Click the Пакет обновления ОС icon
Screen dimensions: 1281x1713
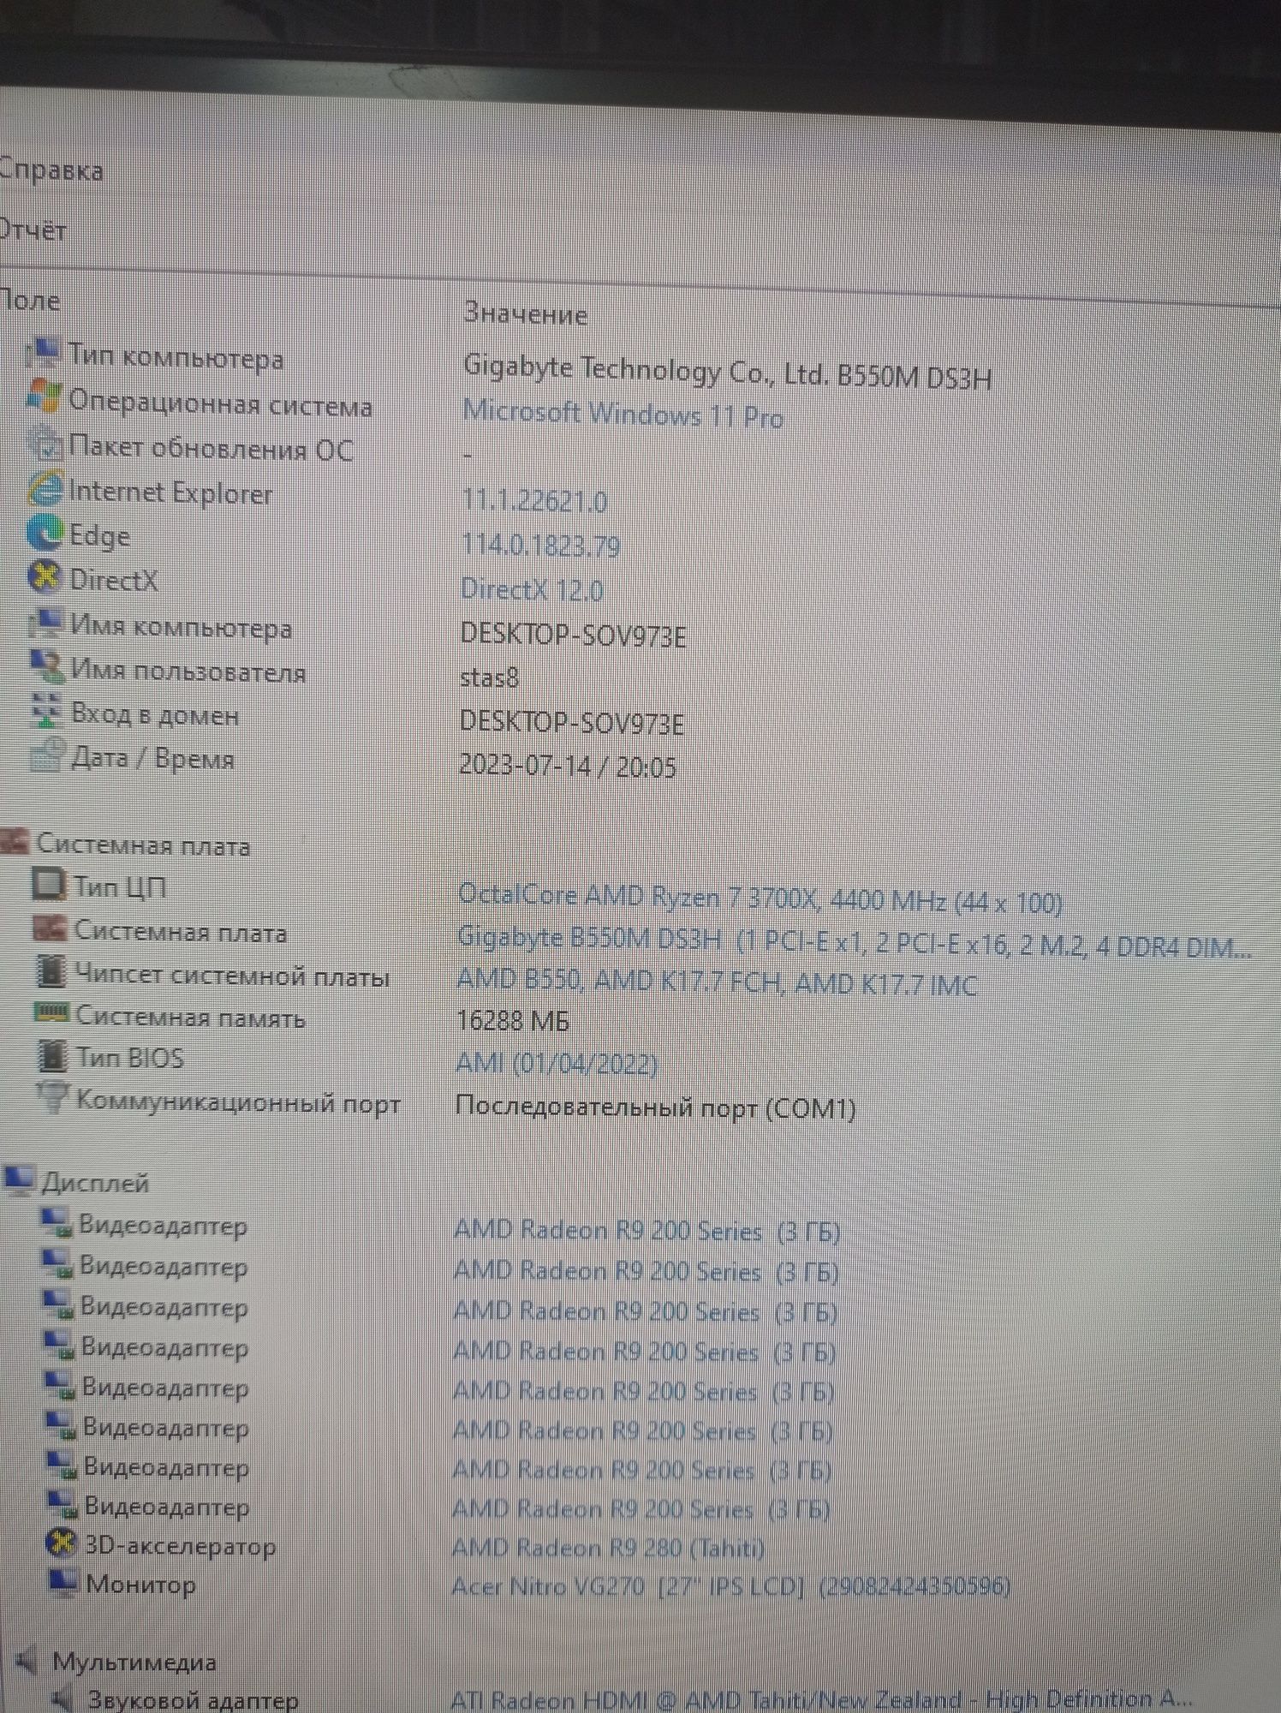pyautogui.click(x=45, y=445)
